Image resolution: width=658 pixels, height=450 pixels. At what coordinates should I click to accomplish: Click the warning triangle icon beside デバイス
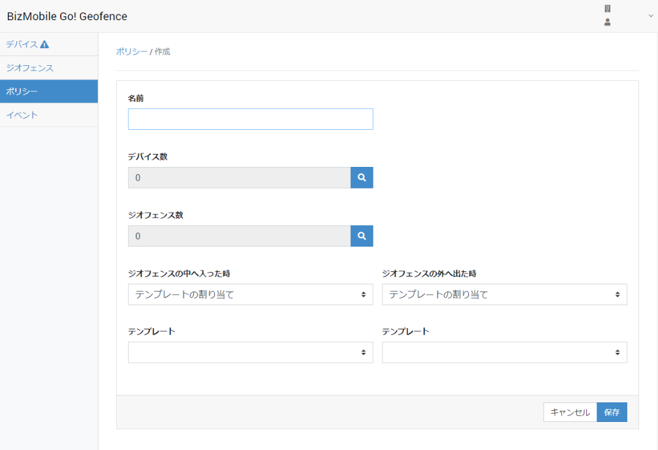point(44,44)
